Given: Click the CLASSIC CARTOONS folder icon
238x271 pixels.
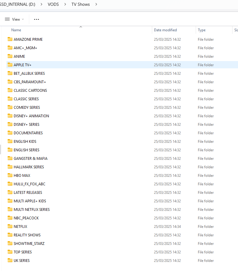Looking at the screenshot, I should 10,90.
